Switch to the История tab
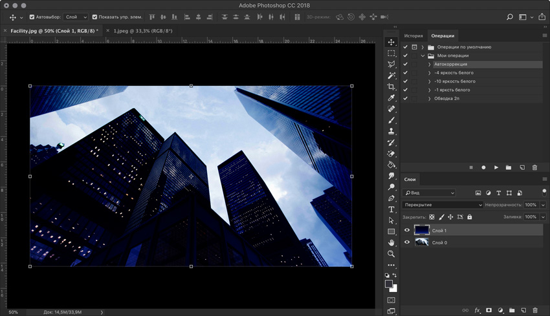Screen dimensions: 550x316 413,36
